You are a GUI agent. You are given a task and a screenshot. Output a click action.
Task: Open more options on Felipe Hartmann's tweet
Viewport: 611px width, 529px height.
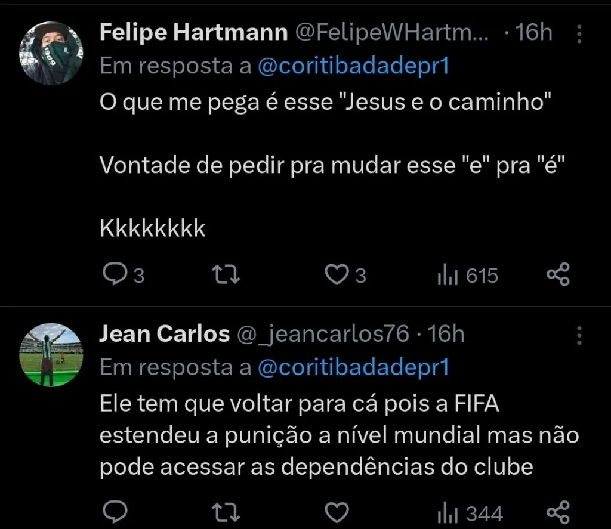pos(579,34)
